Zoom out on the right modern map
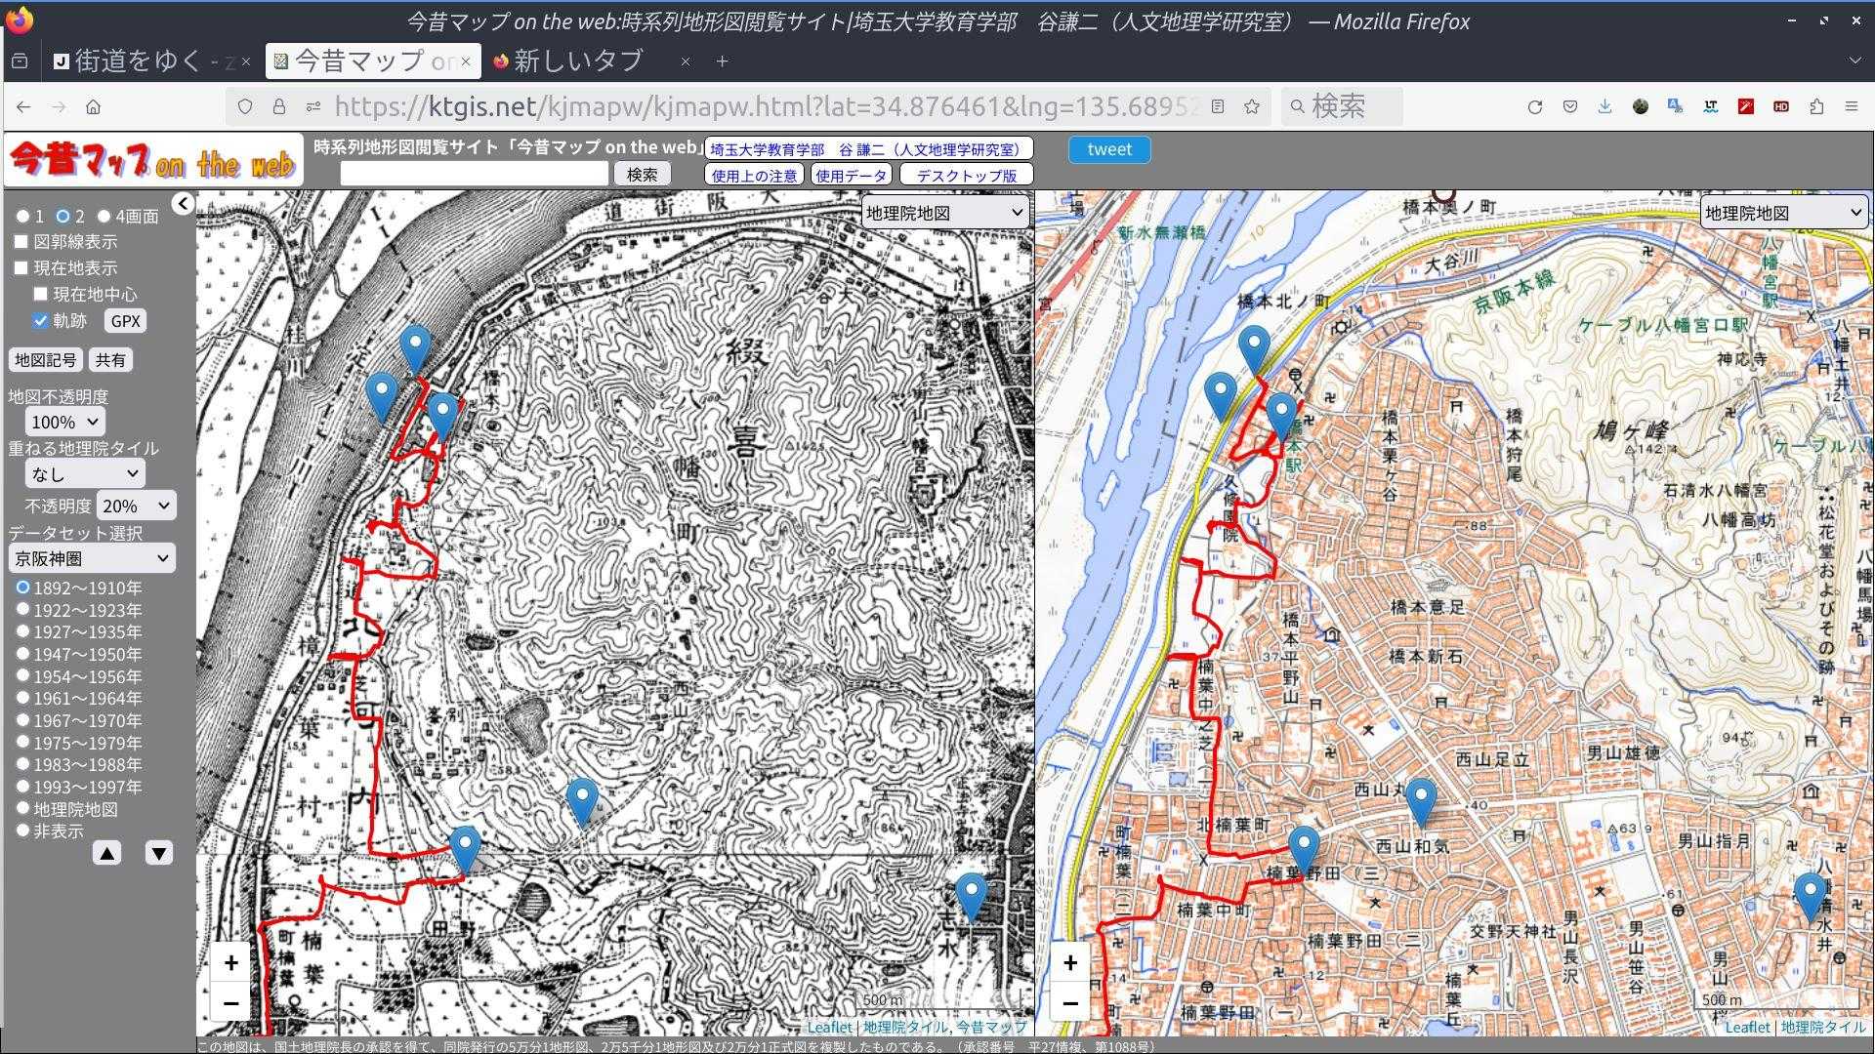Screen dimensions: 1875x1054 click(x=1070, y=1003)
